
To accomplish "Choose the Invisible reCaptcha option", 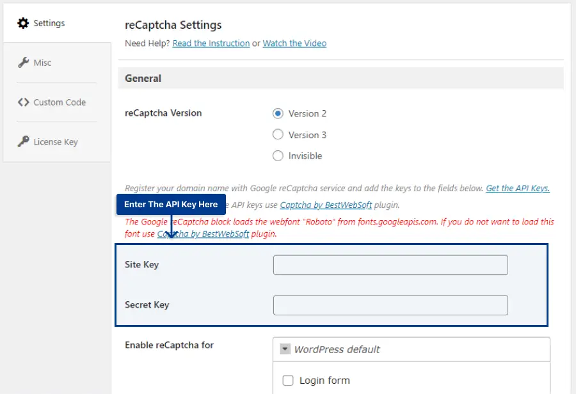I will [278, 155].
